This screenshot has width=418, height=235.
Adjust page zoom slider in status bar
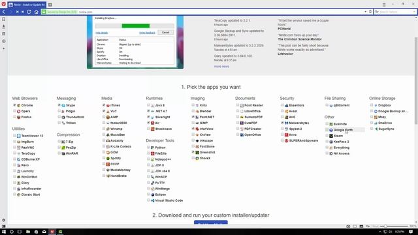pyautogui.click(x=394, y=227)
